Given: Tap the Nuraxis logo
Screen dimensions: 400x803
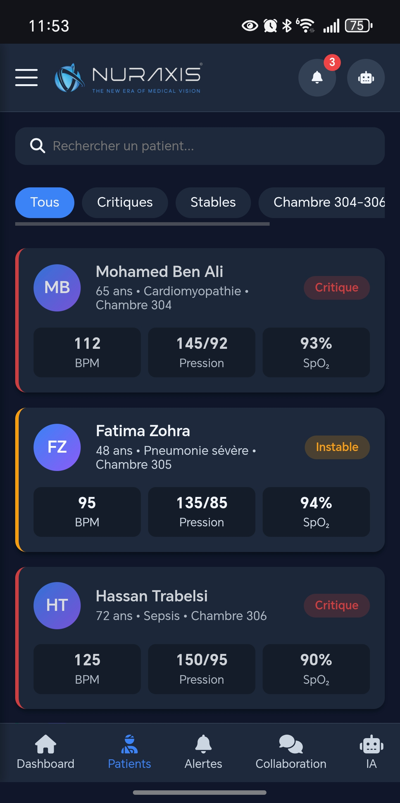Looking at the screenshot, I should tap(128, 78).
